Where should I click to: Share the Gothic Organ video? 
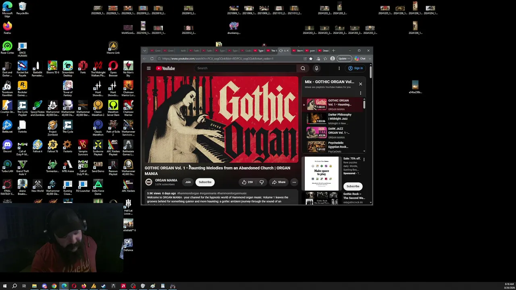pos(279,182)
